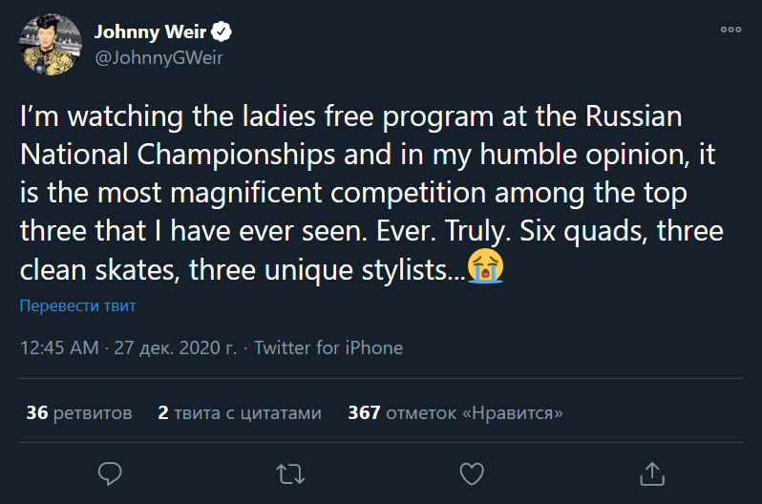762x504 pixels.
Task: Open the three-dot more options menu
Action: coord(730,30)
